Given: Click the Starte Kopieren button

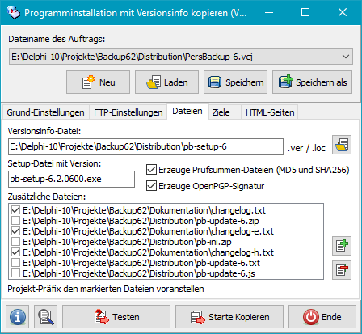Looking at the screenshot, I should pyautogui.click(x=229, y=316).
